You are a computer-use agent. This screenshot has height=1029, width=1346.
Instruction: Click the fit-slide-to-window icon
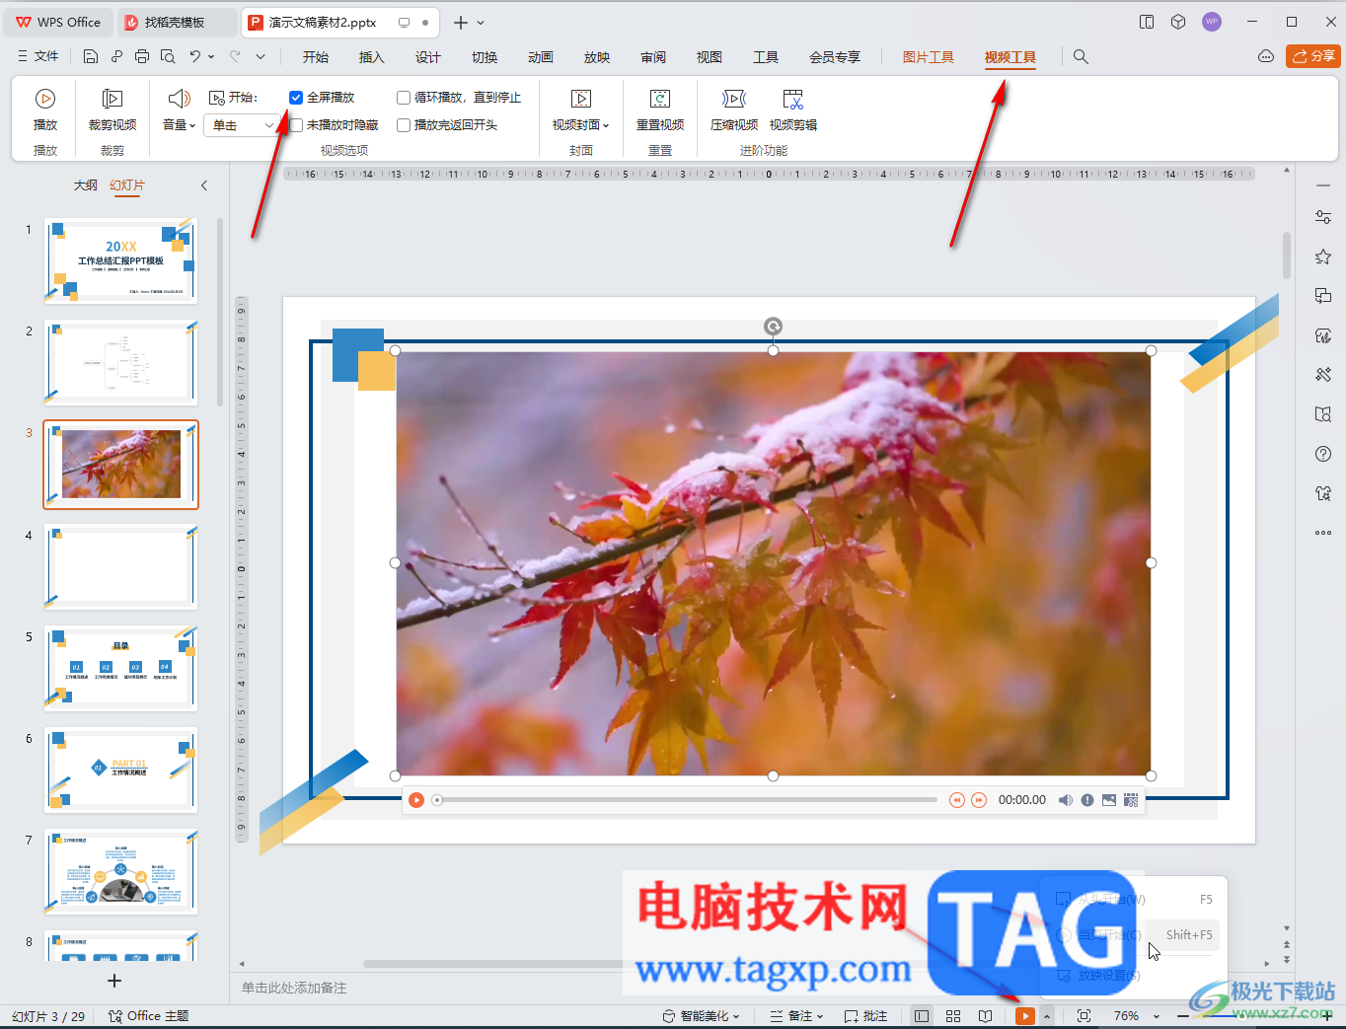[1084, 1016]
